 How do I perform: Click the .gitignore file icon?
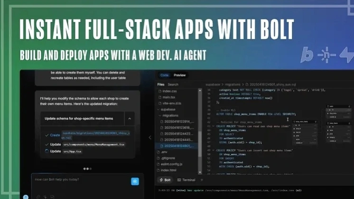(158, 158)
